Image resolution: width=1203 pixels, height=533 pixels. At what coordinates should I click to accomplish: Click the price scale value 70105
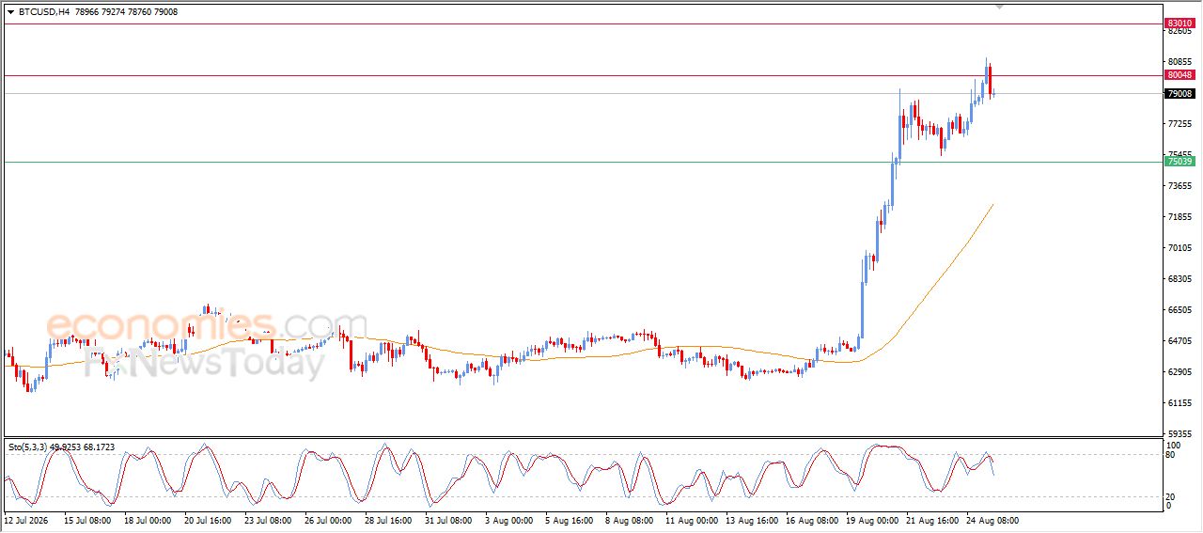pos(1180,248)
